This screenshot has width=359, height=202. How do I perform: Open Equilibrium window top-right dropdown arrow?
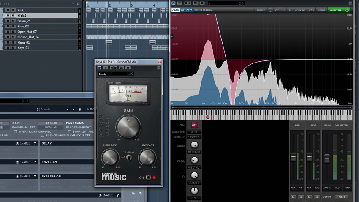[350, 3]
